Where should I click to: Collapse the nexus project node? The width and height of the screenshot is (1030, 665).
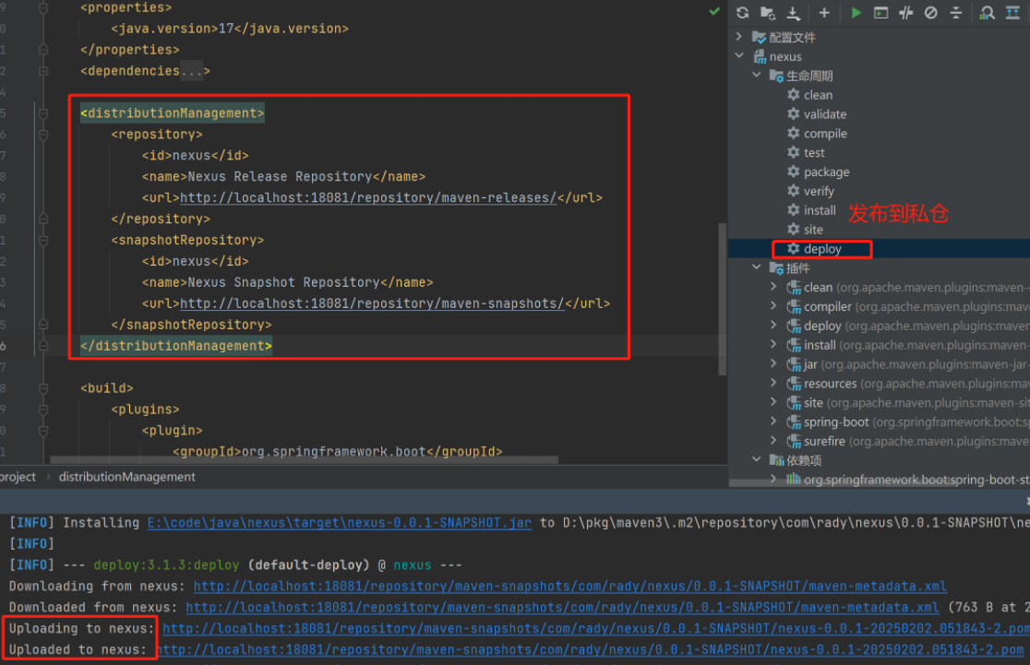(739, 55)
